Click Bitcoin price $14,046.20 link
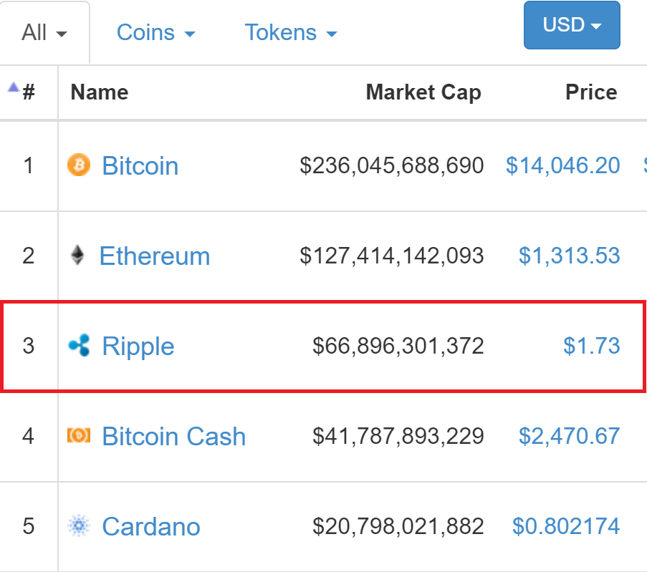 click(x=563, y=166)
